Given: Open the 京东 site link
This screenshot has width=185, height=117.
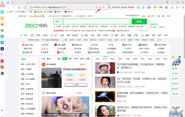Looking at the screenshot, I should coord(61,52).
